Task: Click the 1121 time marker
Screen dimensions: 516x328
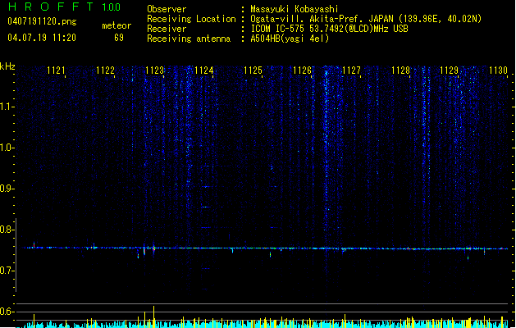Action: pos(56,71)
